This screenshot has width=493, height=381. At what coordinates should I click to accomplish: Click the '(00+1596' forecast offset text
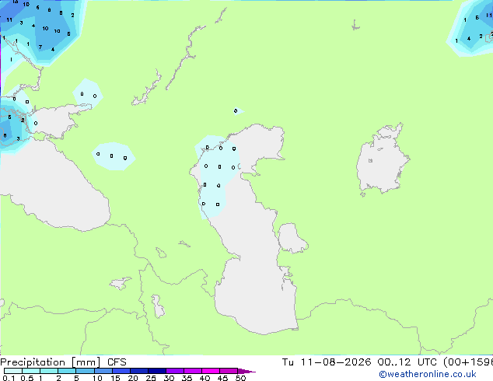468,362
